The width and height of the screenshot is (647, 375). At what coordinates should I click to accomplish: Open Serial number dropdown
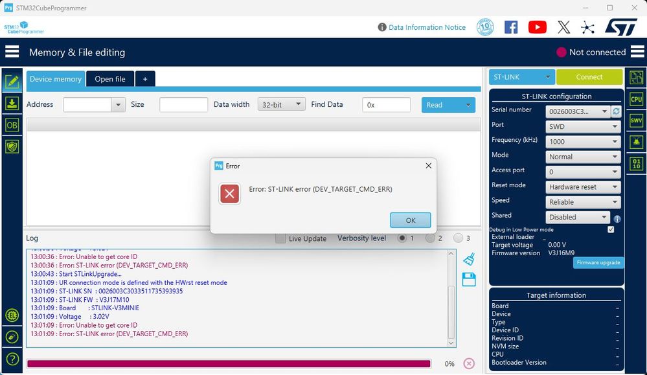pyautogui.click(x=578, y=111)
